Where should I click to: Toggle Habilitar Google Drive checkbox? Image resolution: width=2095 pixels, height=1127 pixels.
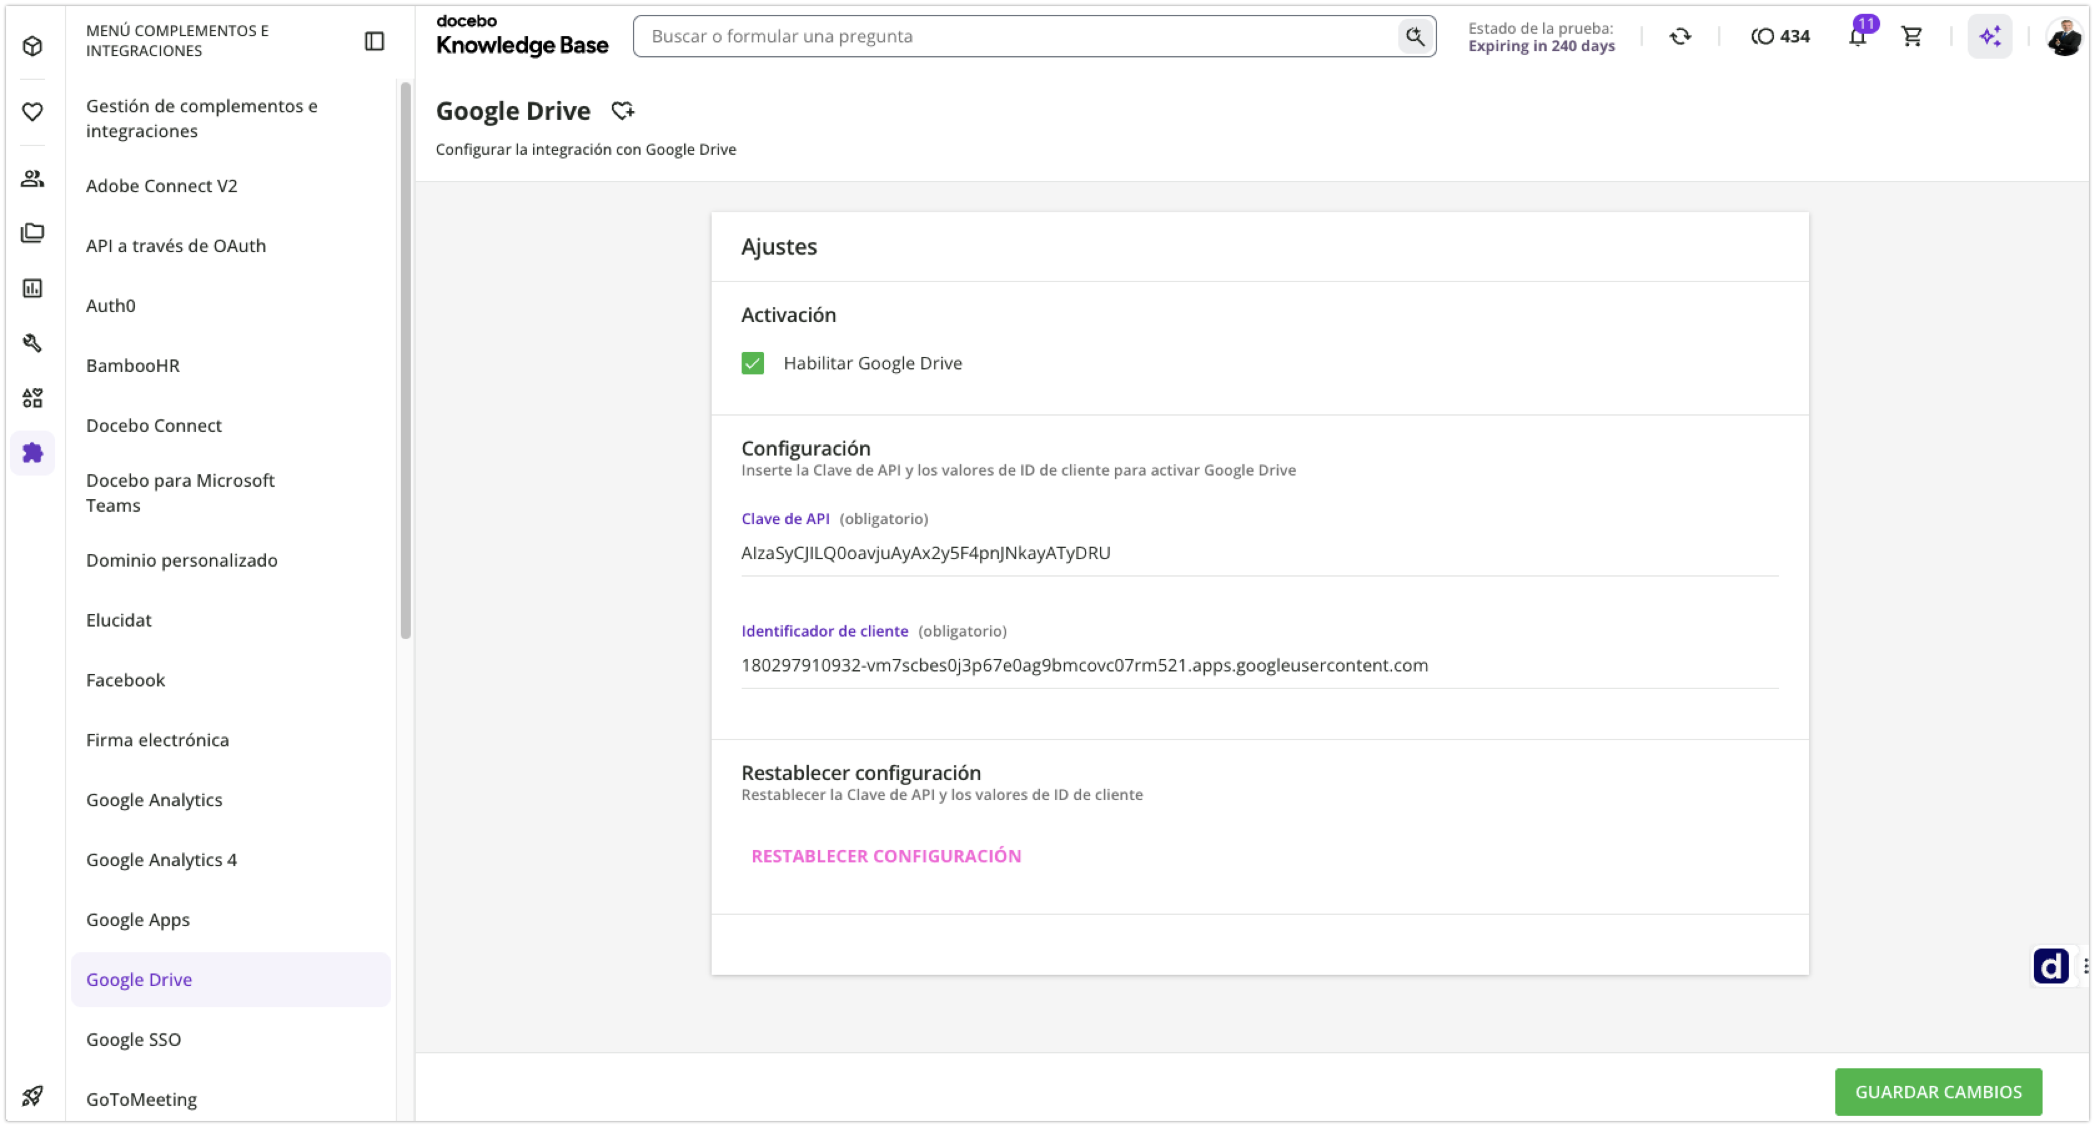click(753, 363)
